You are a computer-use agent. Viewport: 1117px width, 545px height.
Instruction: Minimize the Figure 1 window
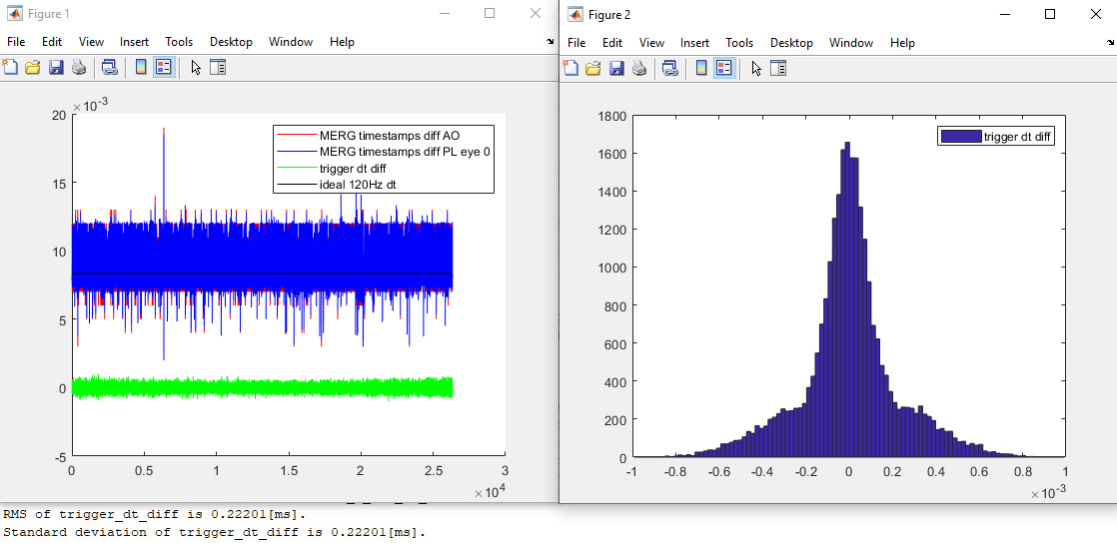(444, 14)
